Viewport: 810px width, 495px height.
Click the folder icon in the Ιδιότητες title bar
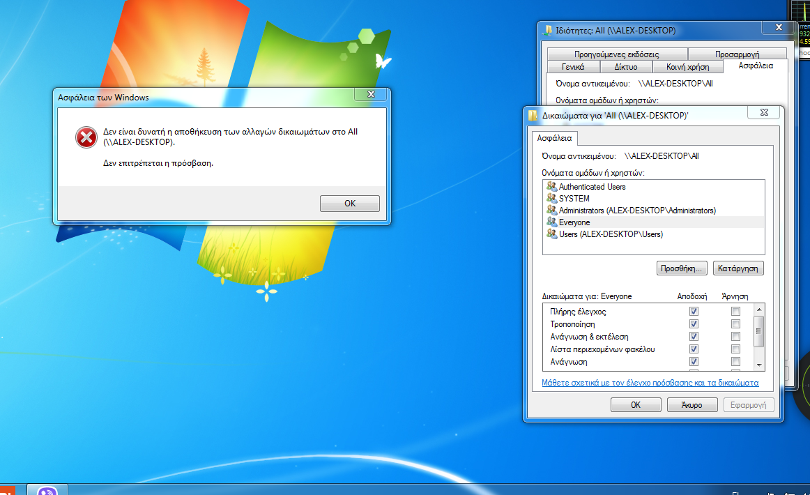tap(547, 31)
